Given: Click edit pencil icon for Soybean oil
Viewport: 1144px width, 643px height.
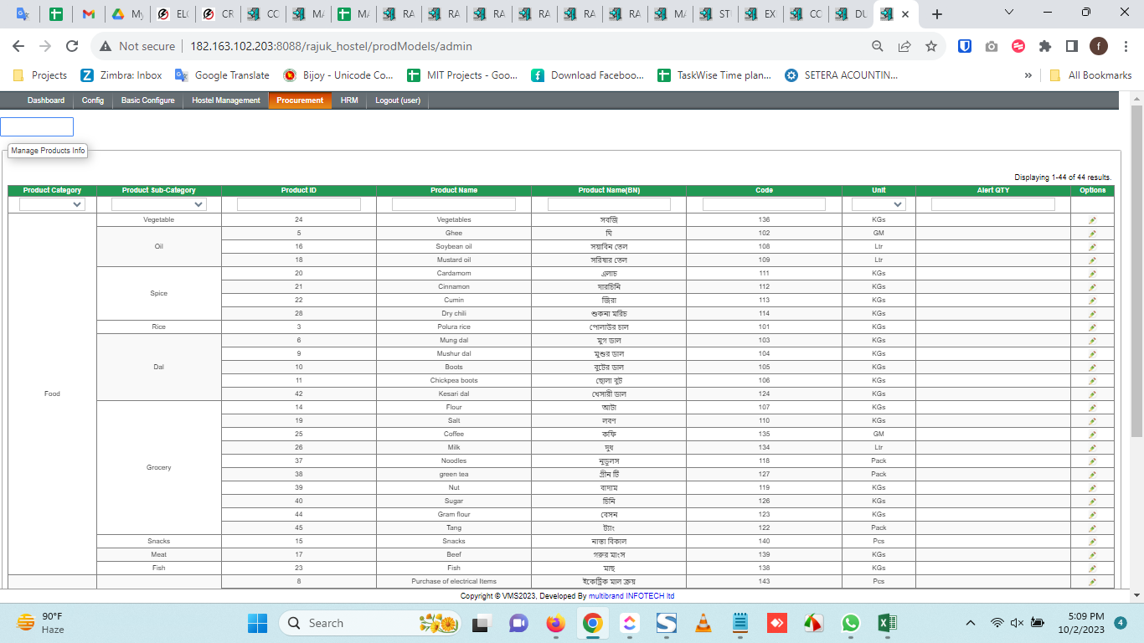Looking at the screenshot, I should point(1092,247).
